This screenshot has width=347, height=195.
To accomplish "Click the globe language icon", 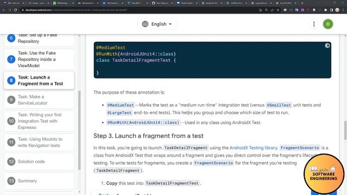I will 145,24.
